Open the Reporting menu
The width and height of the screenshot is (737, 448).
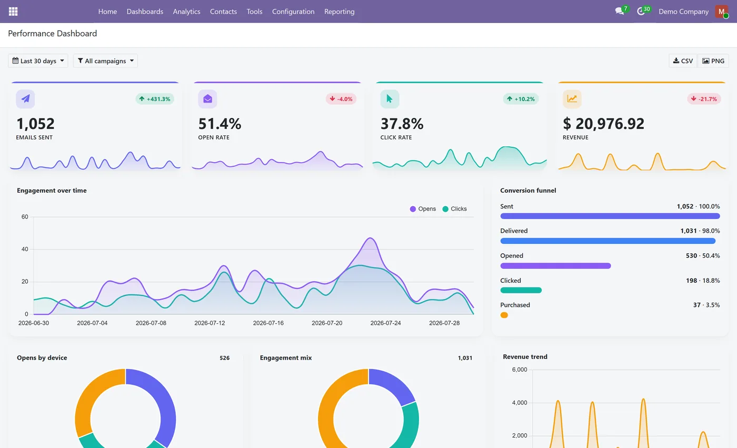(x=339, y=12)
